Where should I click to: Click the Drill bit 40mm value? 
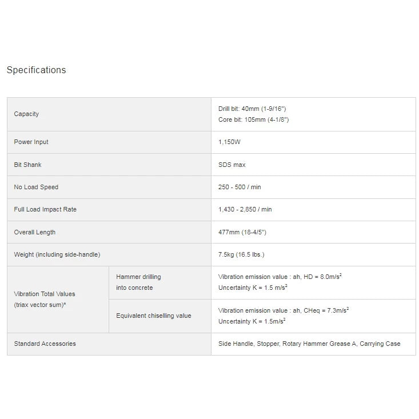click(252, 109)
